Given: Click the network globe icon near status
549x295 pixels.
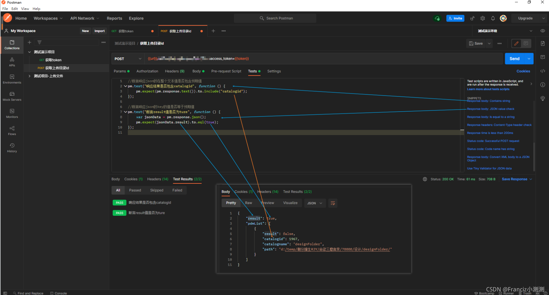Looking at the screenshot, I should coord(425,179).
